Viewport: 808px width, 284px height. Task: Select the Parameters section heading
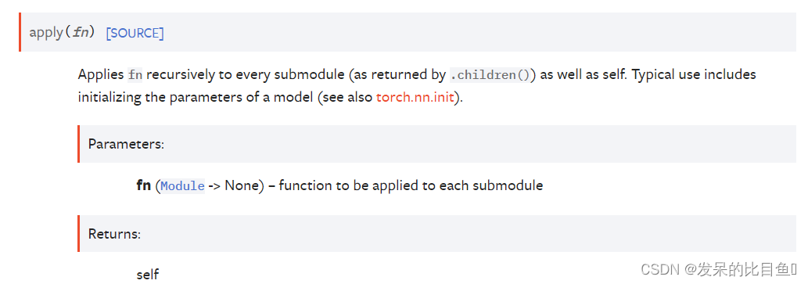click(126, 144)
